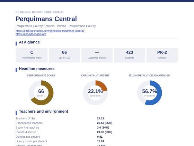The image size is (194, 146).
Task: Select the Performance grade C card
Action: (32, 55)
